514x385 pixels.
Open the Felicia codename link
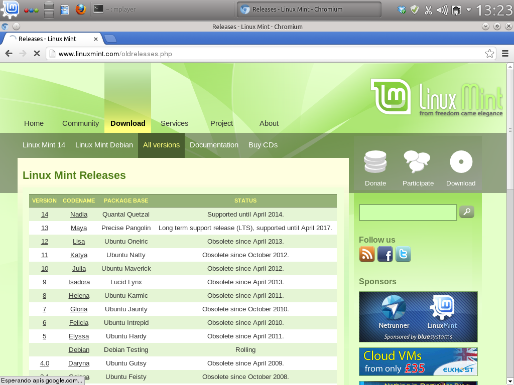79,323
